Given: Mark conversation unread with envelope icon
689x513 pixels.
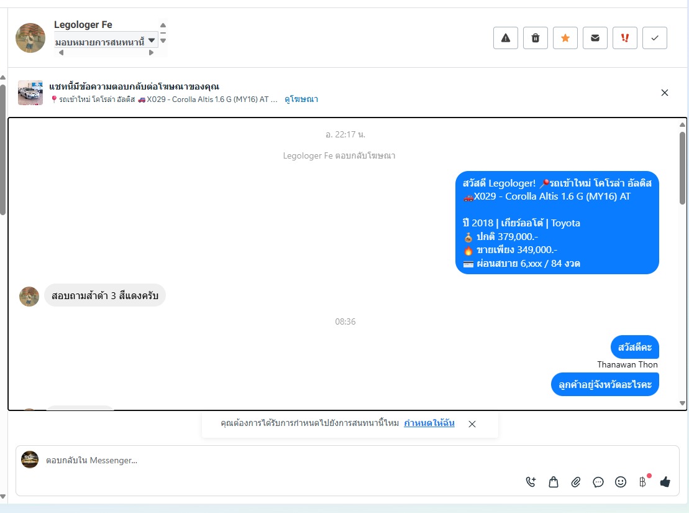Looking at the screenshot, I should click(595, 38).
